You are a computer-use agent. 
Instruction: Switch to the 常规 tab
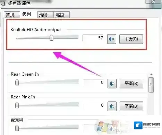11,15
